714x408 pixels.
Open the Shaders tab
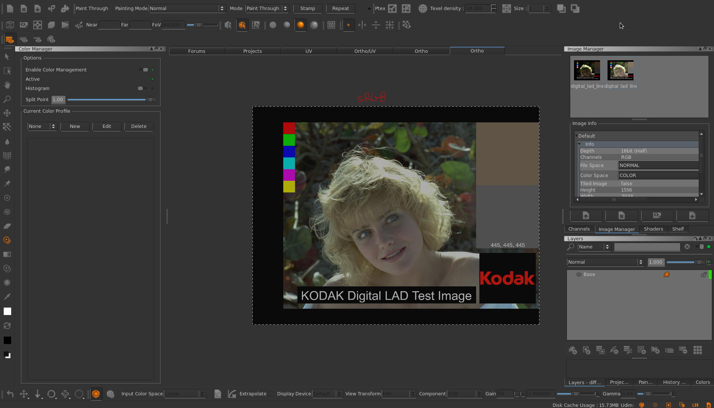[653, 229]
